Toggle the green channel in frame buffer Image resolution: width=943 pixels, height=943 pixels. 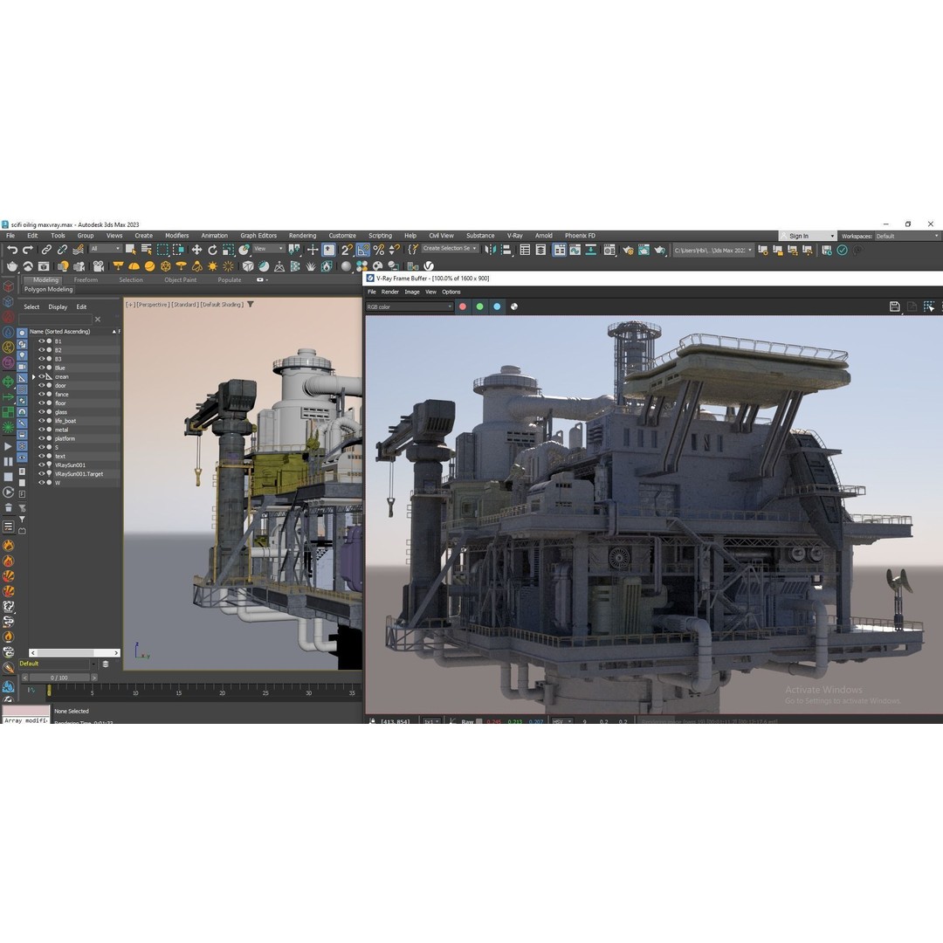(479, 306)
